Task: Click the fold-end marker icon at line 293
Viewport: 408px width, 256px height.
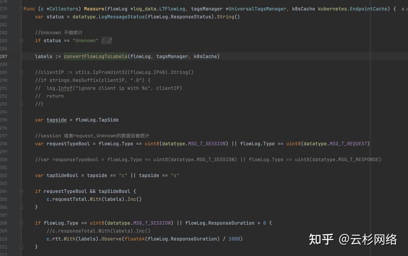Action: pyautogui.click(x=21, y=104)
